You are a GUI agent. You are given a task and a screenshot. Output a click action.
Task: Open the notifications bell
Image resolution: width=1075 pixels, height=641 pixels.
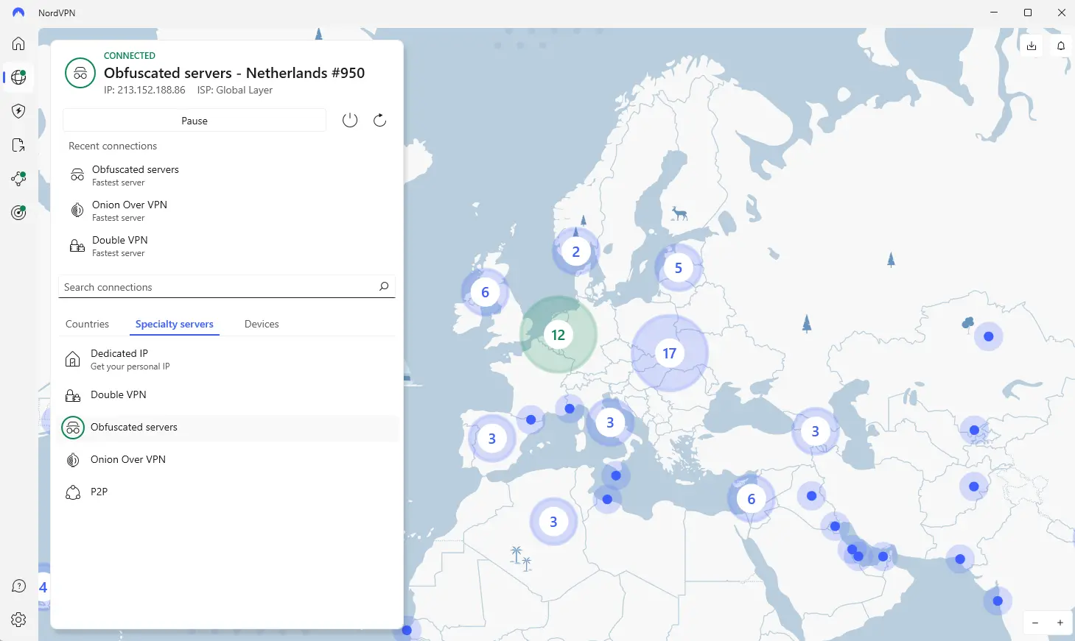point(1060,46)
